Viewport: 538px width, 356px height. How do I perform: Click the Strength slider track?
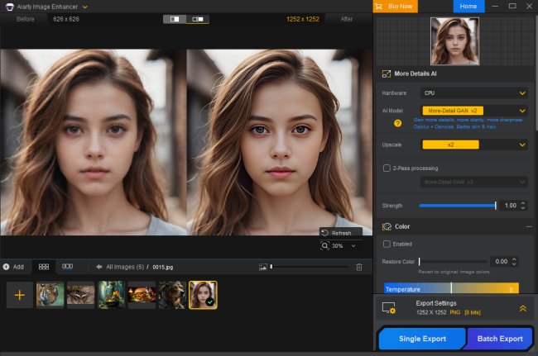pyautogui.click(x=457, y=205)
